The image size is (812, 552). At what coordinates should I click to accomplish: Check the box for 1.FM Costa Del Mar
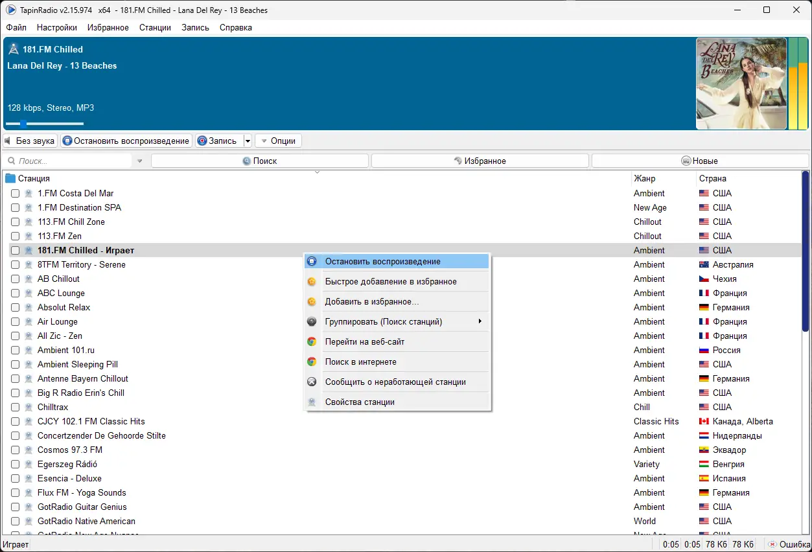(x=15, y=193)
